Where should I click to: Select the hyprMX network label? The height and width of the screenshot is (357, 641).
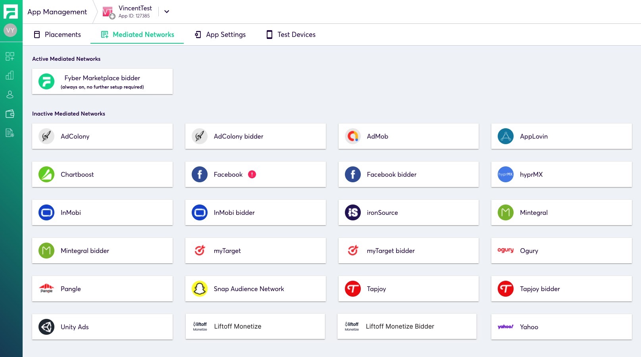pyautogui.click(x=531, y=174)
